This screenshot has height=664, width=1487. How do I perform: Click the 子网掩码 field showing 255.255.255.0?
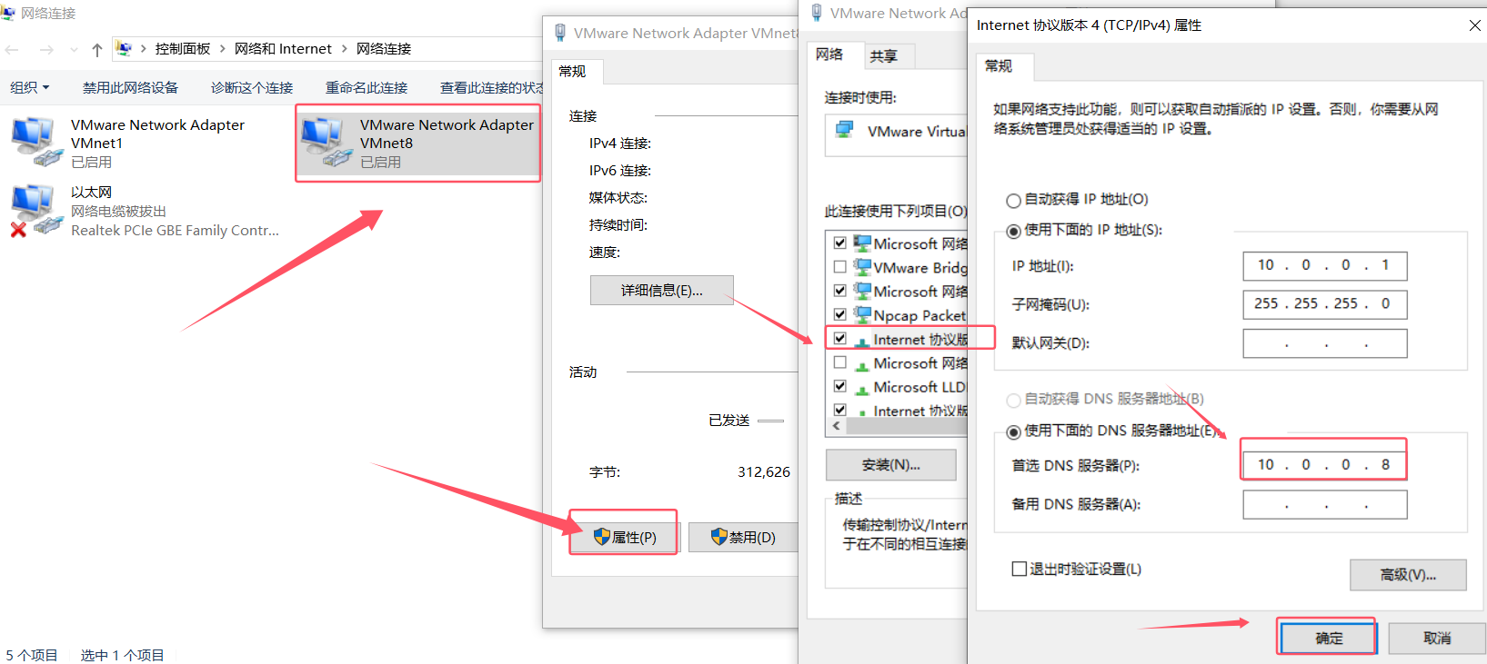point(1325,304)
